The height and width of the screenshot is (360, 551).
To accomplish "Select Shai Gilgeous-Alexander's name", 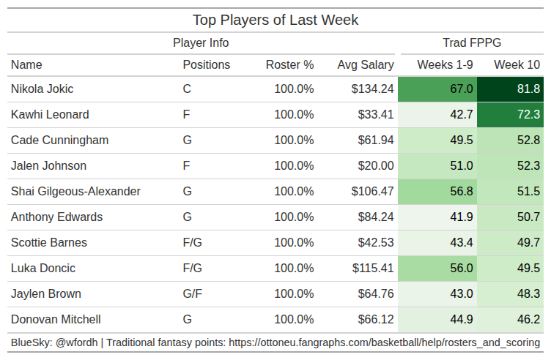I will (x=75, y=192).
